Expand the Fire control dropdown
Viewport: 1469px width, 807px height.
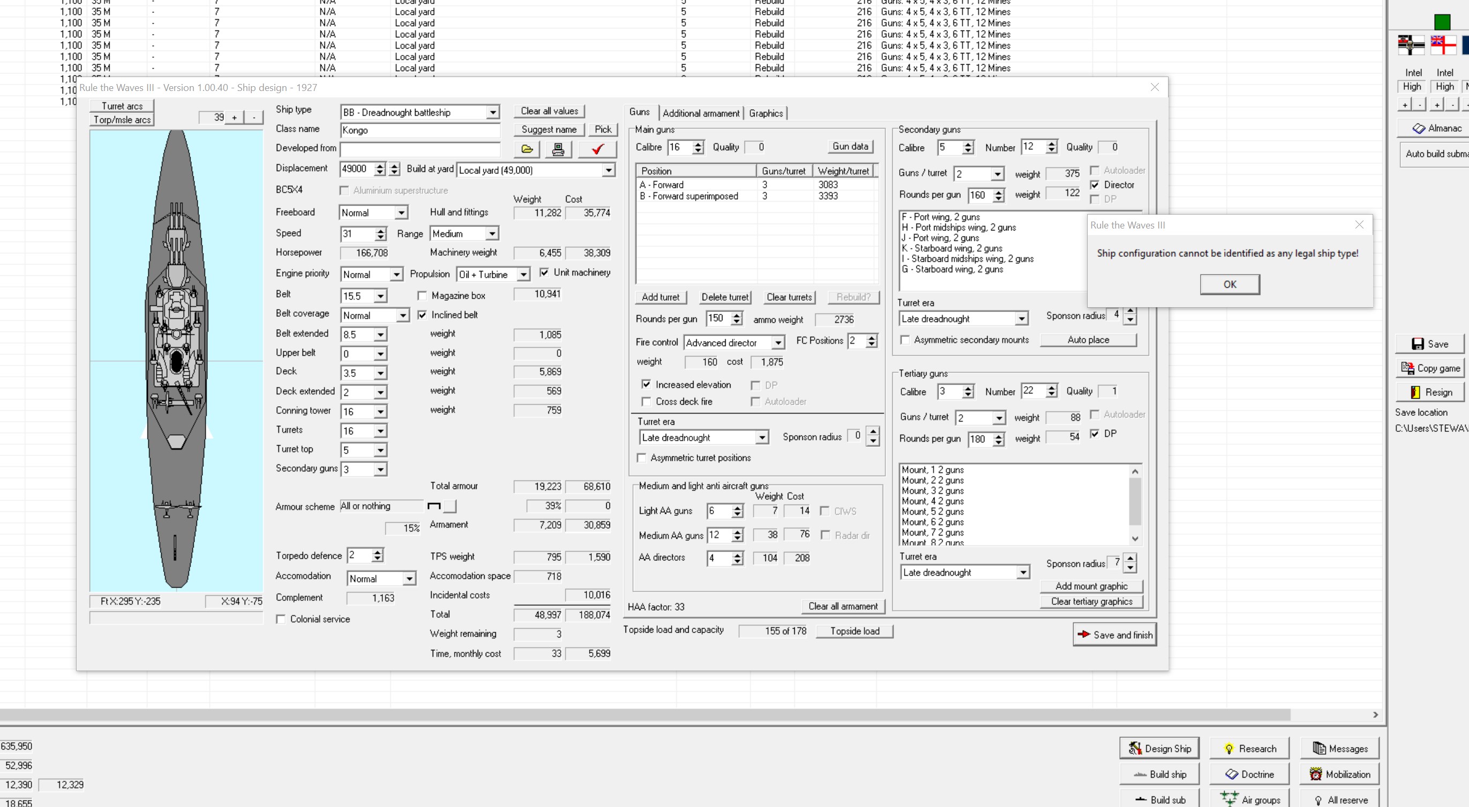(x=778, y=342)
